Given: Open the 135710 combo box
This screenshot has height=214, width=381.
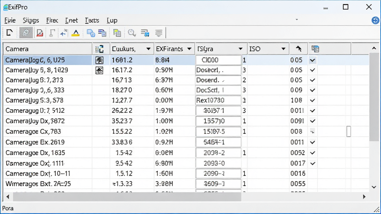Looking at the screenshot, I should pyautogui.click(x=218, y=121).
